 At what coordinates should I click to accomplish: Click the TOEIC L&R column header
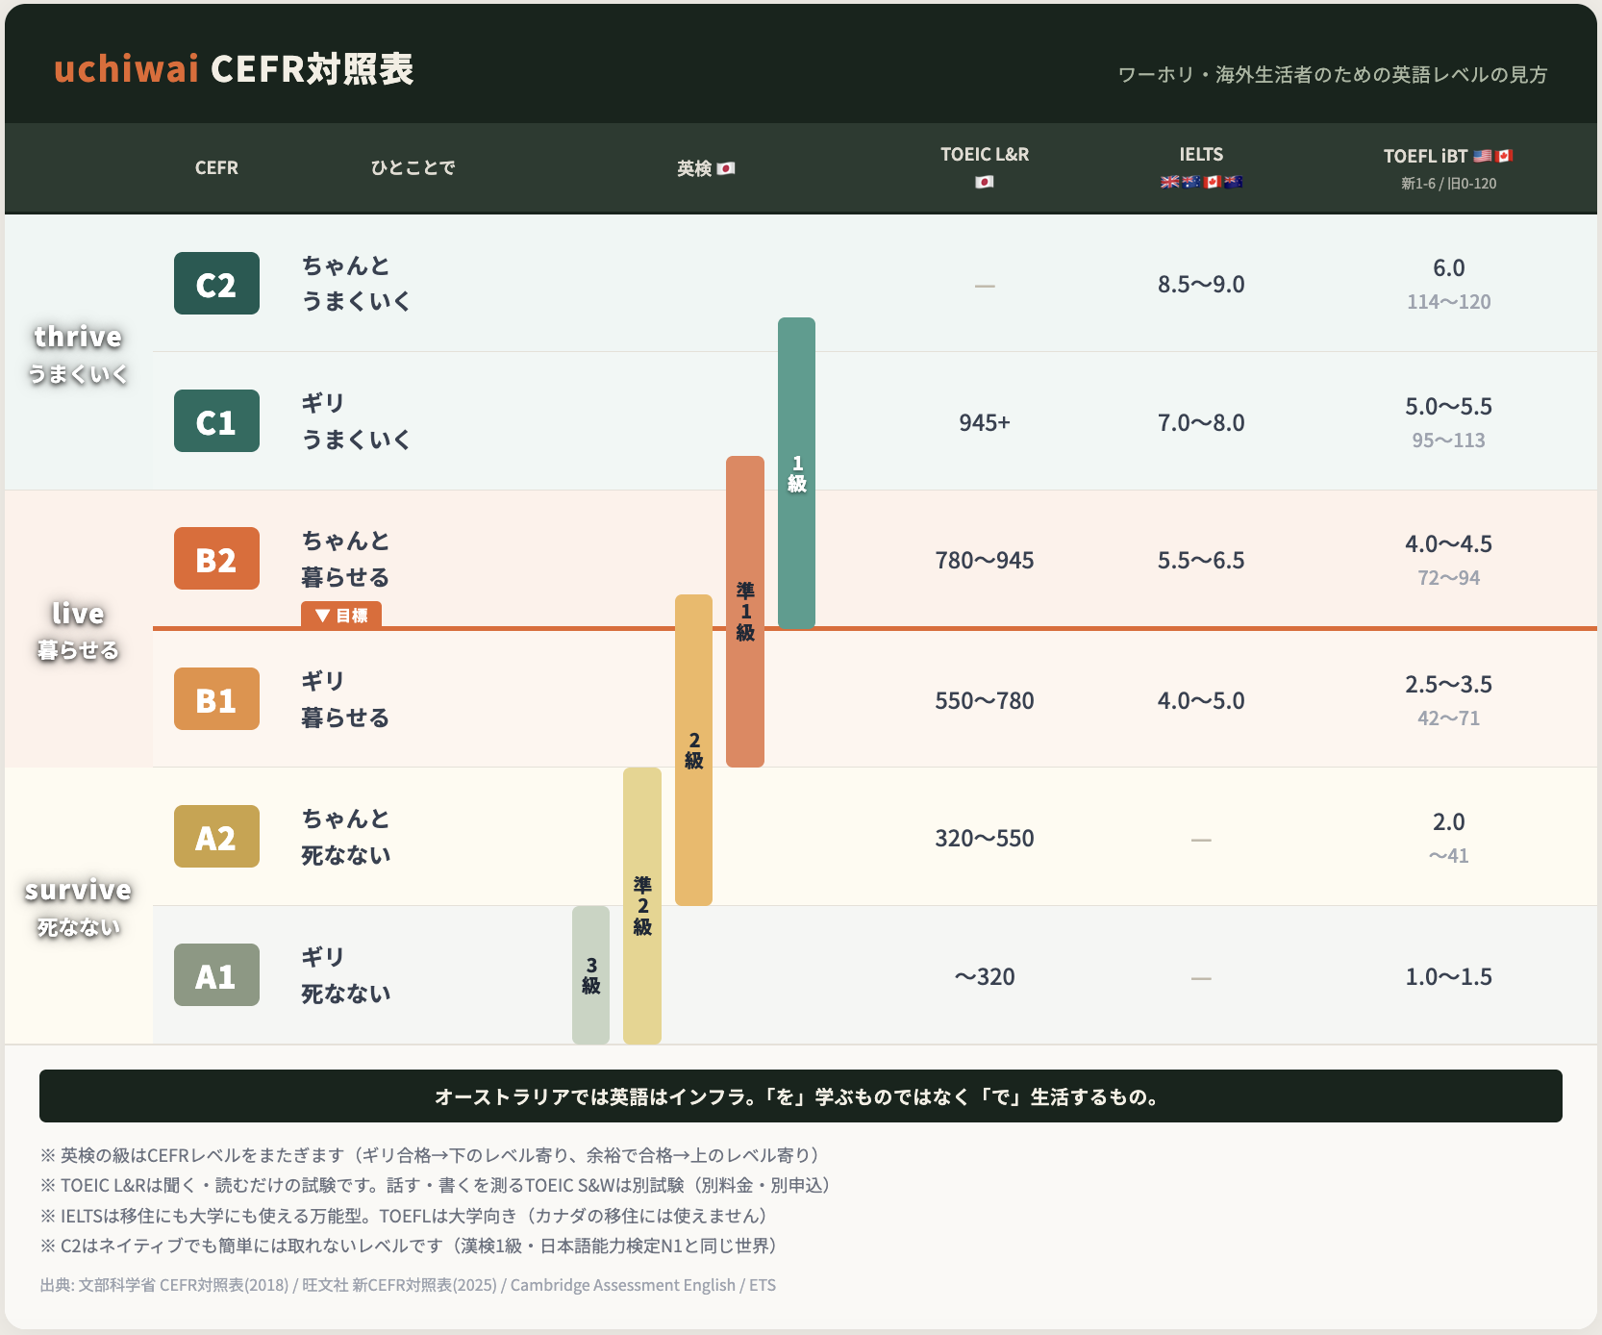point(985,155)
